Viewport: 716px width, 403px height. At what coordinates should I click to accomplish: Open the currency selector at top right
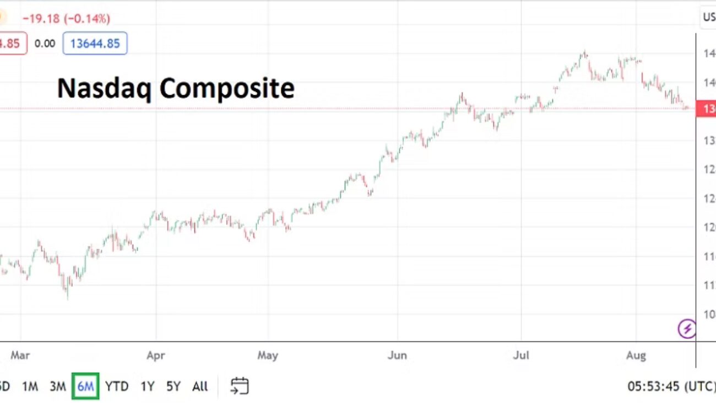click(x=708, y=18)
